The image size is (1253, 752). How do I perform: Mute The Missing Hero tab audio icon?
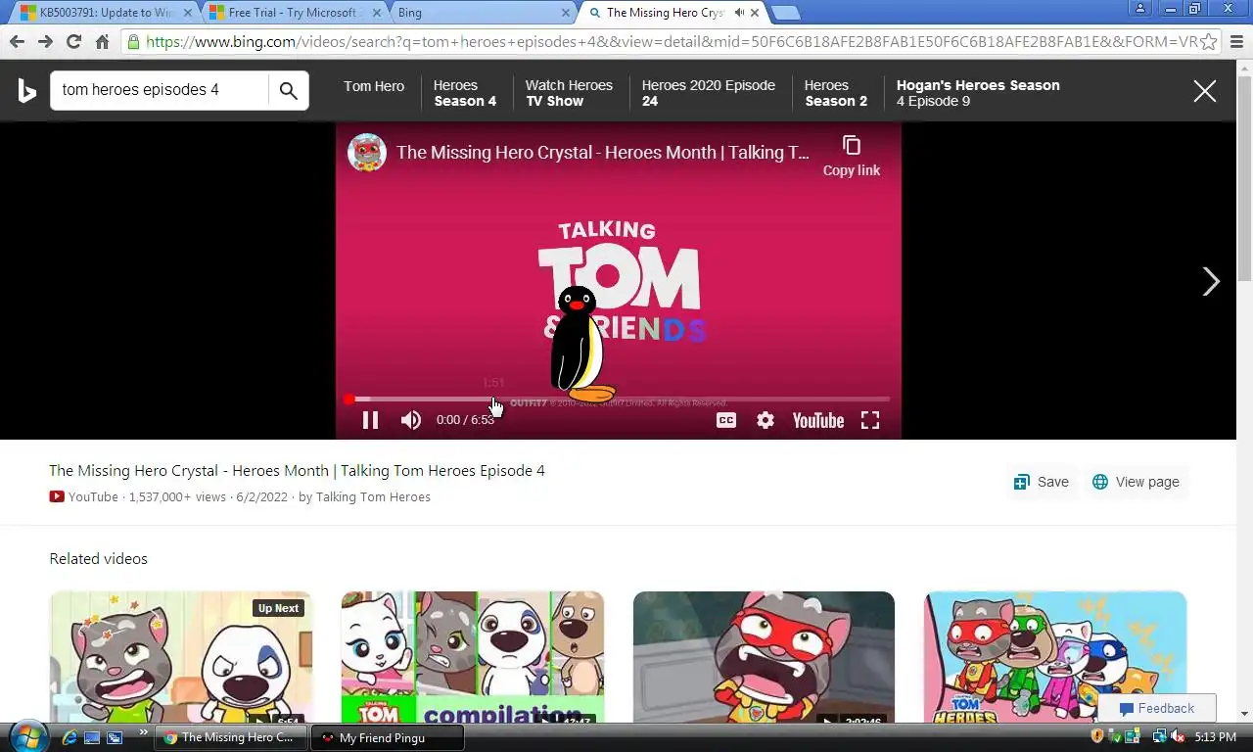click(739, 13)
